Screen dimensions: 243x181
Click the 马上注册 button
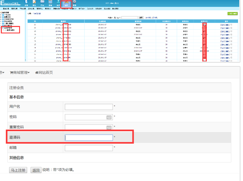[18, 170]
